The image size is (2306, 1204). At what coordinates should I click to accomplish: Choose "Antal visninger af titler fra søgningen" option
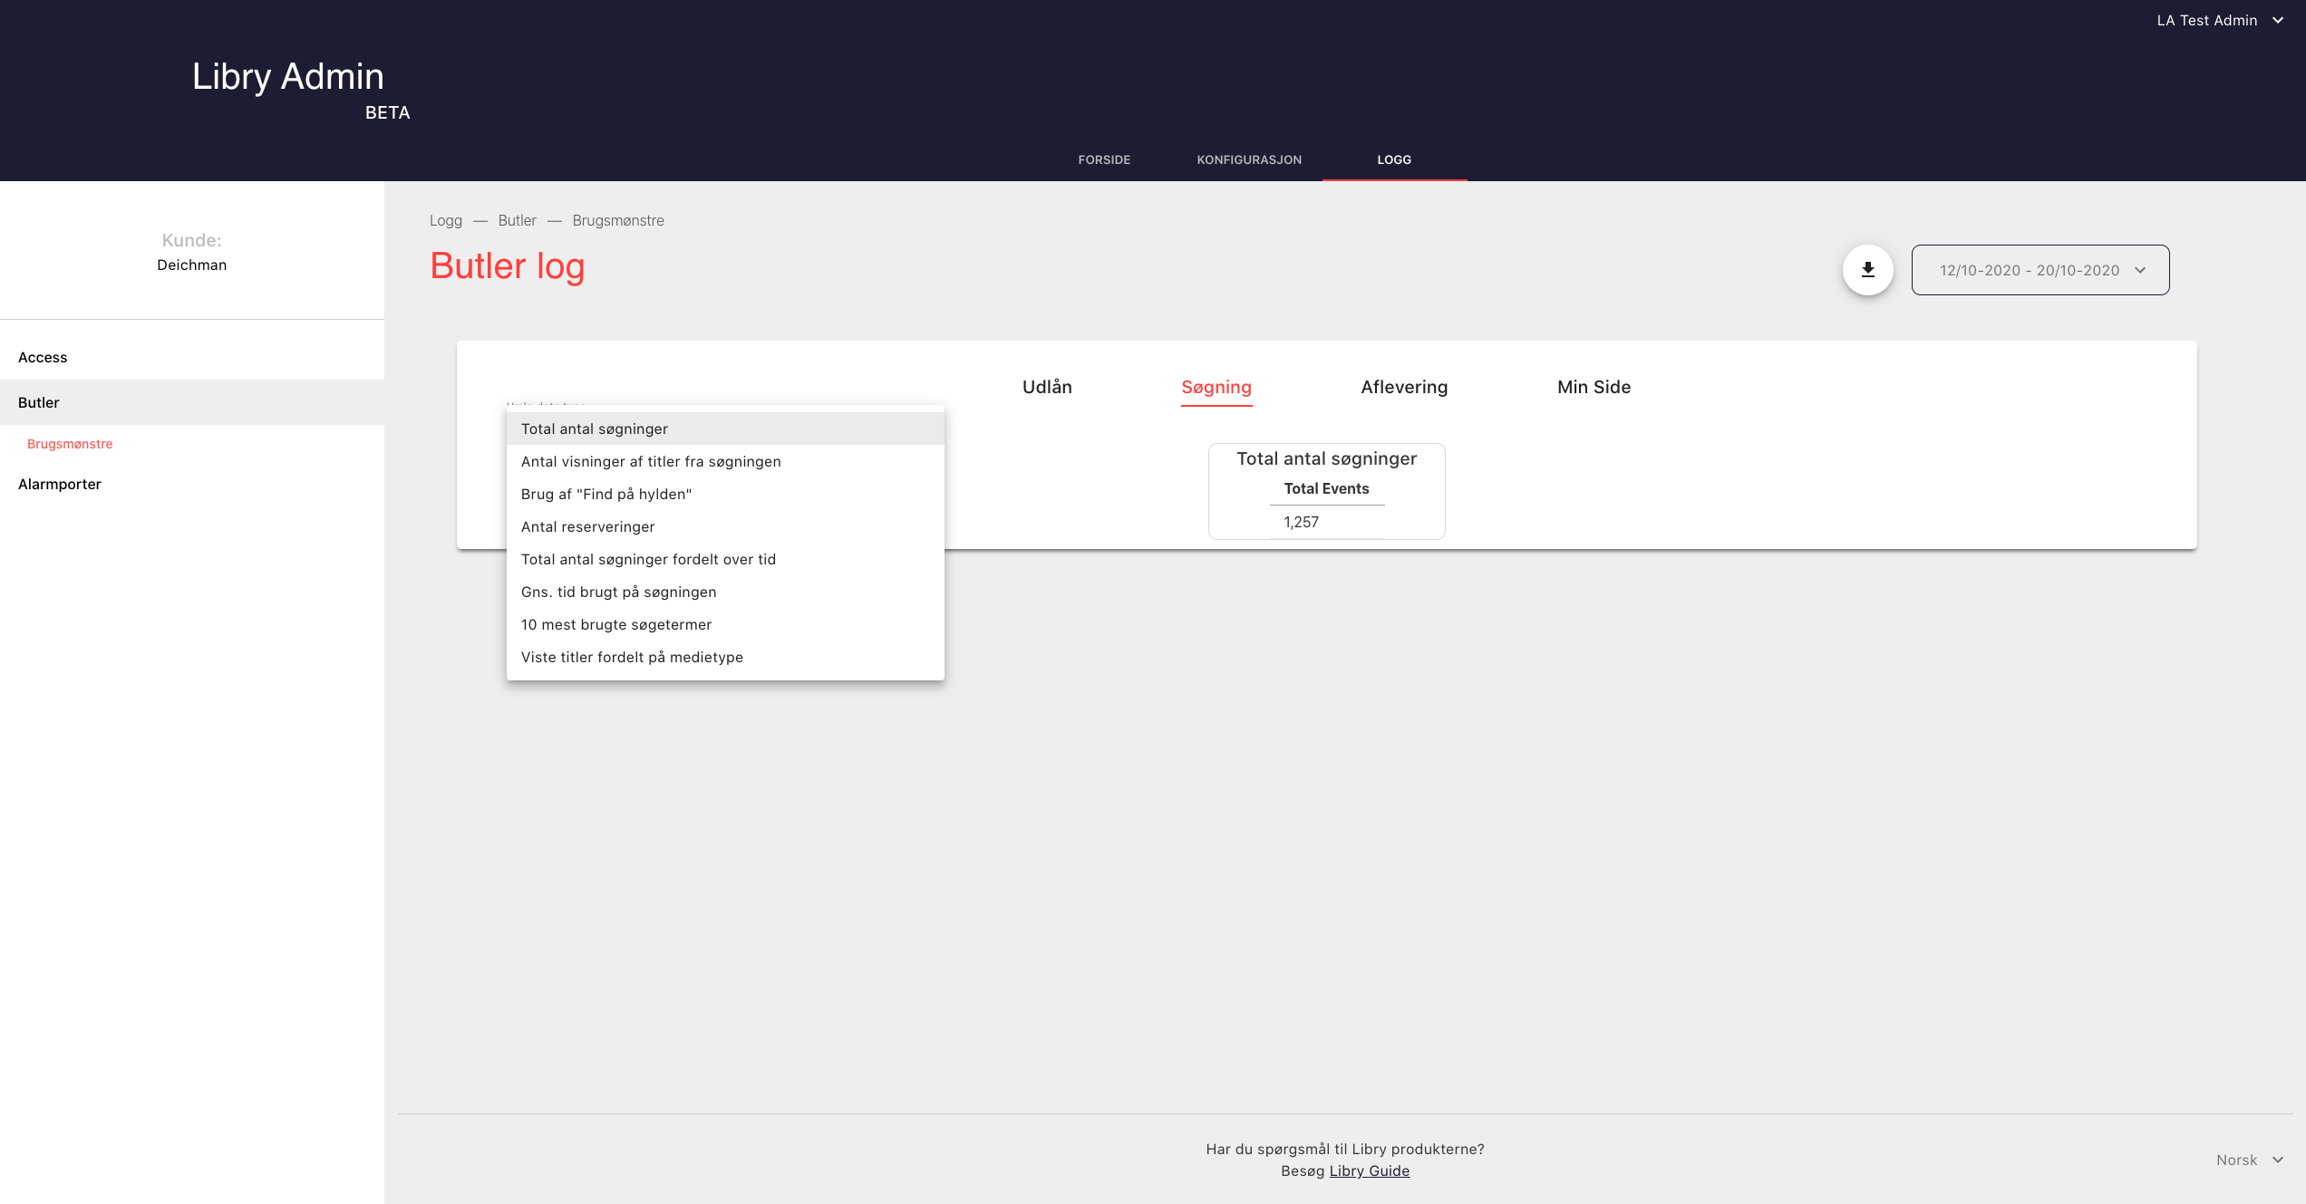pos(651,461)
